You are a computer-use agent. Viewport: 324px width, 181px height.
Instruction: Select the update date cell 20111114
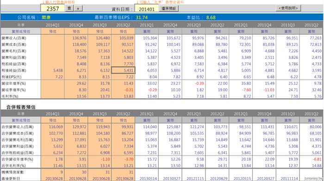(x=289, y=179)
